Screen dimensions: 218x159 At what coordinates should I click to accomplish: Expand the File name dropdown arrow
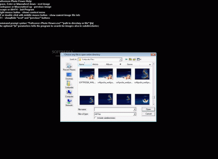click(135, 109)
